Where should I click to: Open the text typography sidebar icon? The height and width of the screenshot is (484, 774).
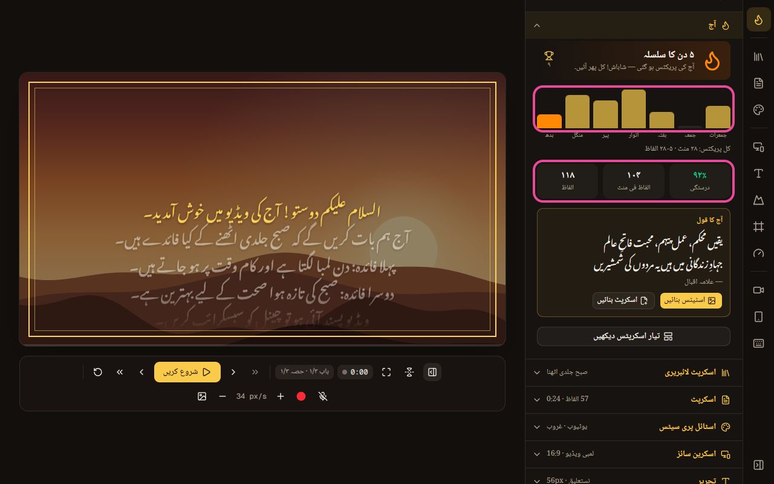(758, 173)
